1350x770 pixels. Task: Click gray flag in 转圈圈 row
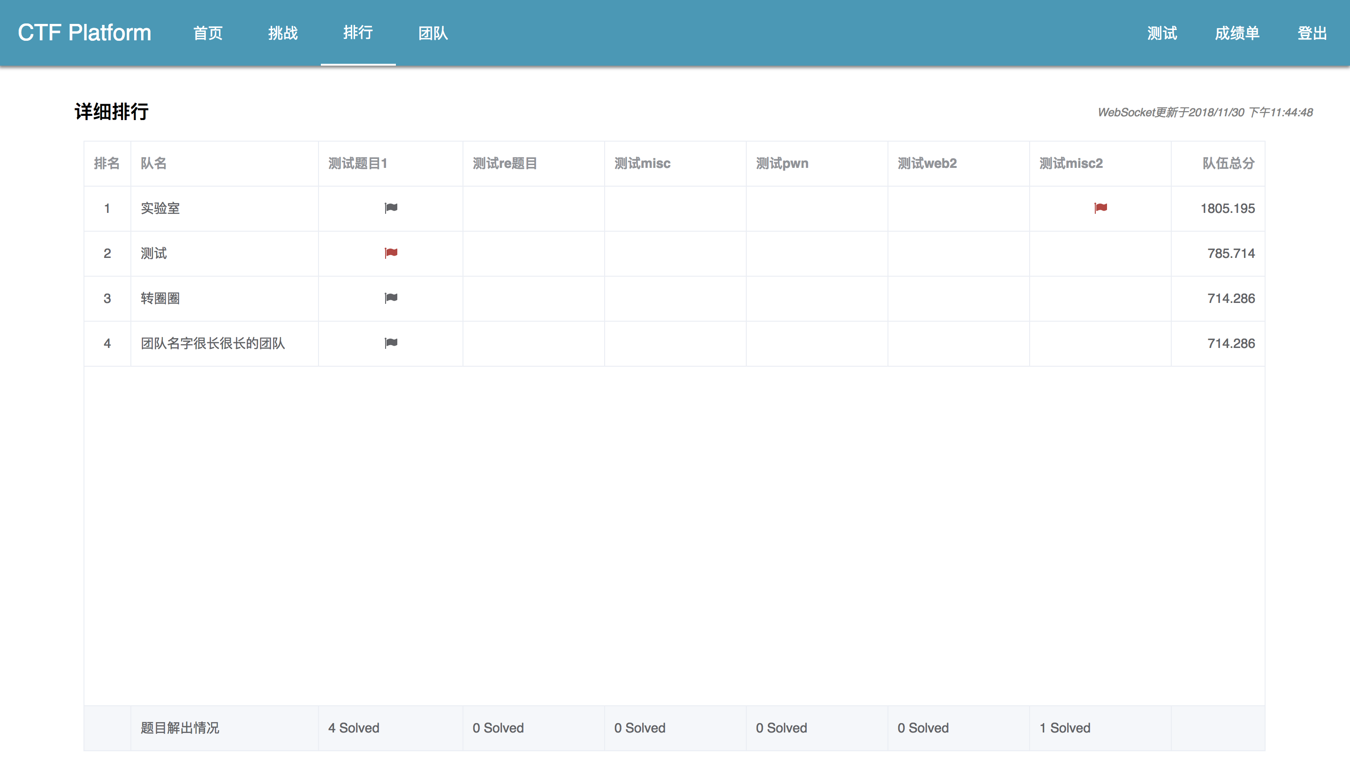coord(391,298)
